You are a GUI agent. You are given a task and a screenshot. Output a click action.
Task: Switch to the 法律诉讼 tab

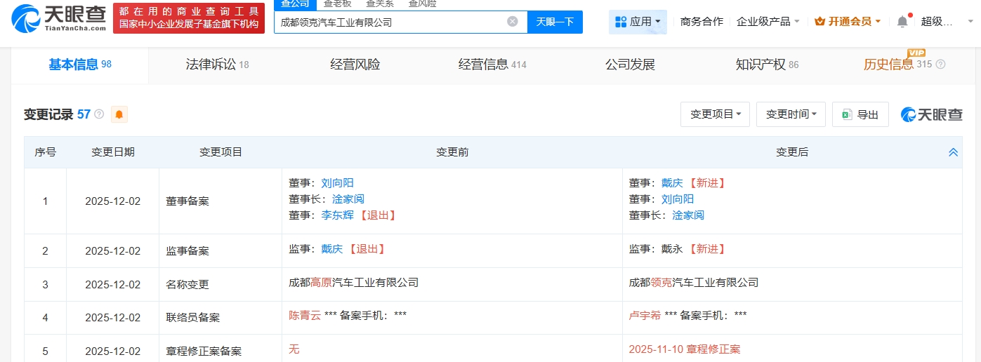(x=217, y=65)
